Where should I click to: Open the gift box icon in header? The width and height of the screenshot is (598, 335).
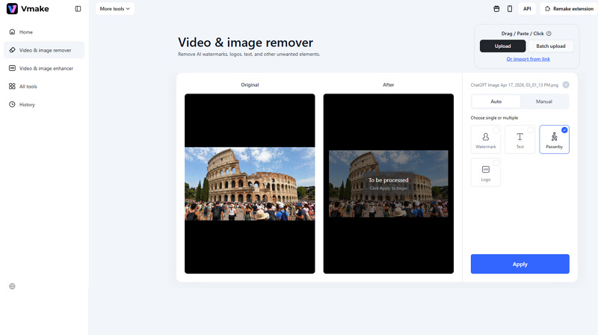point(496,9)
